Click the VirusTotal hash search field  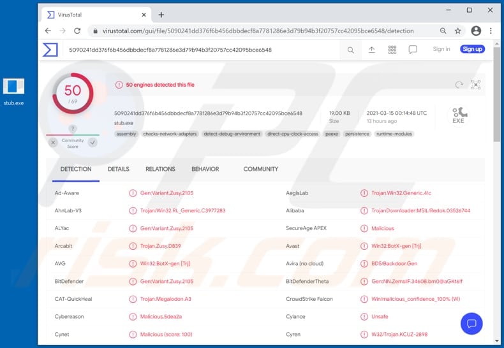coord(202,50)
